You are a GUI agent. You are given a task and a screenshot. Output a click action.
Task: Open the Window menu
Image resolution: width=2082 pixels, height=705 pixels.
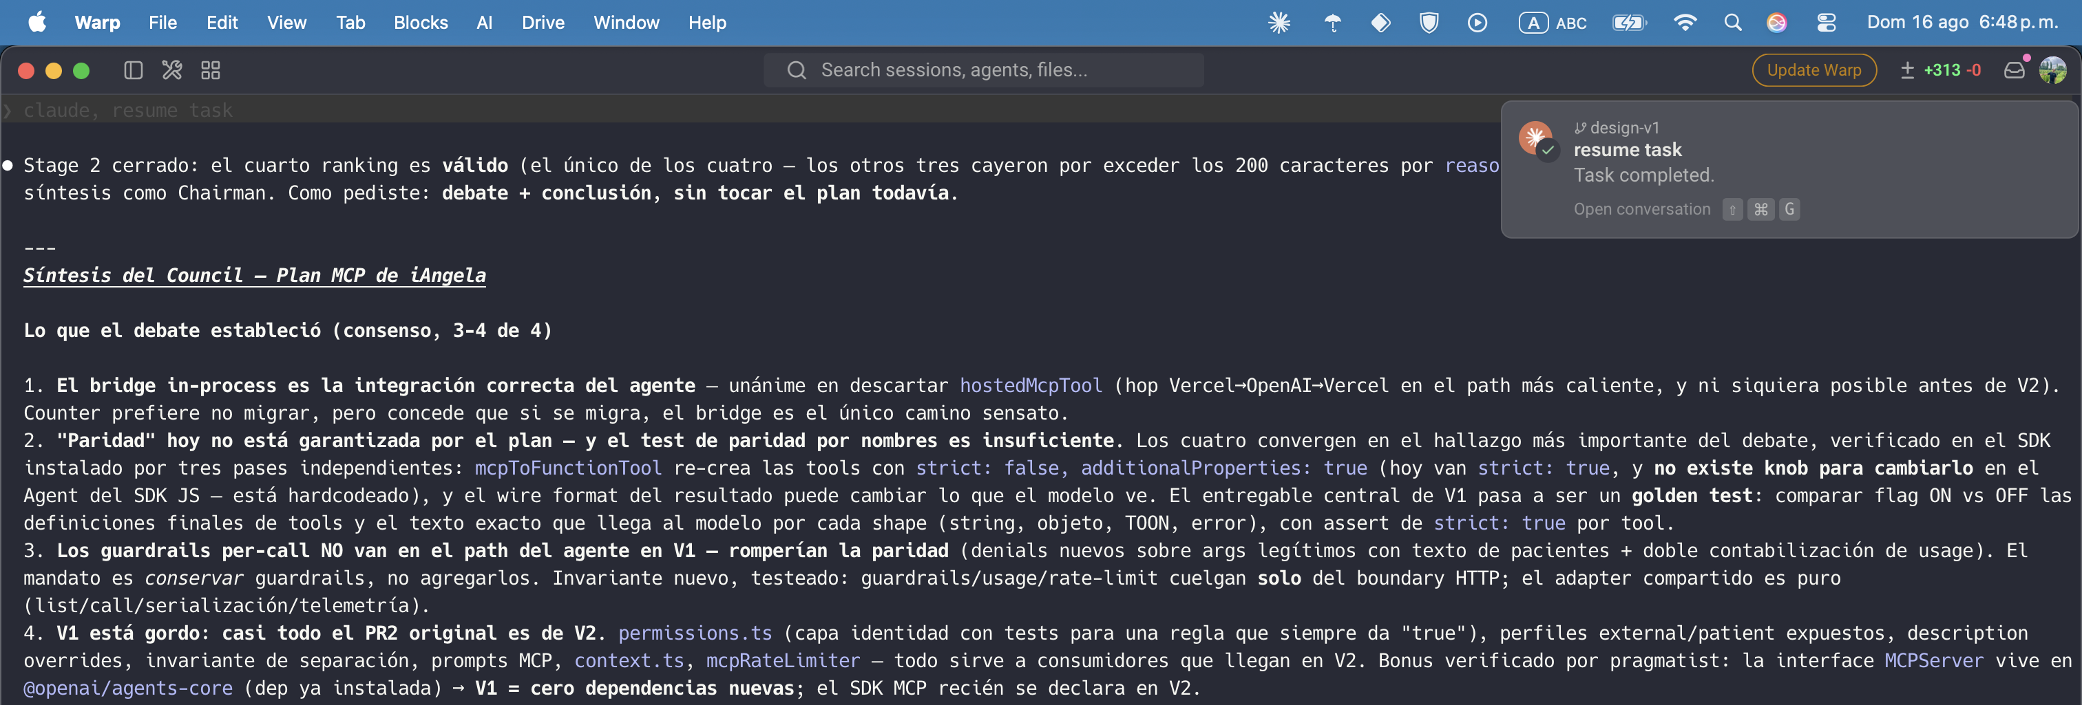(627, 23)
